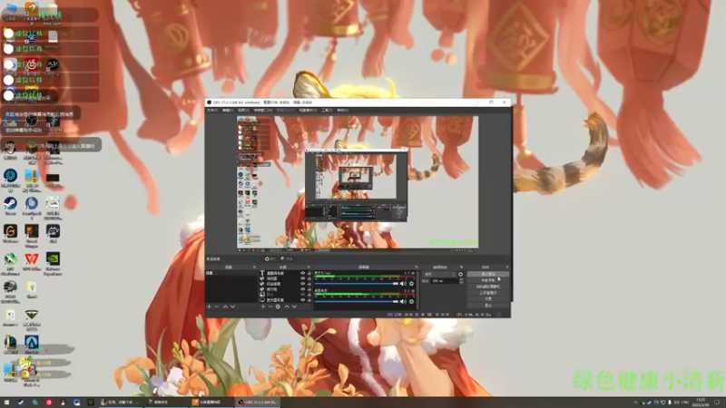Hide the first browser source using its eye
The width and height of the screenshot is (726, 408).
tap(303, 278)
